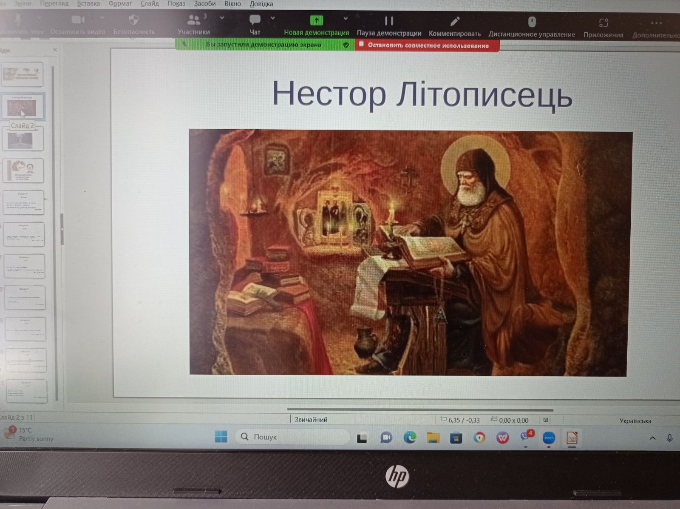Open the Вікно menu

pyautogui.click(x=232, y=3)
